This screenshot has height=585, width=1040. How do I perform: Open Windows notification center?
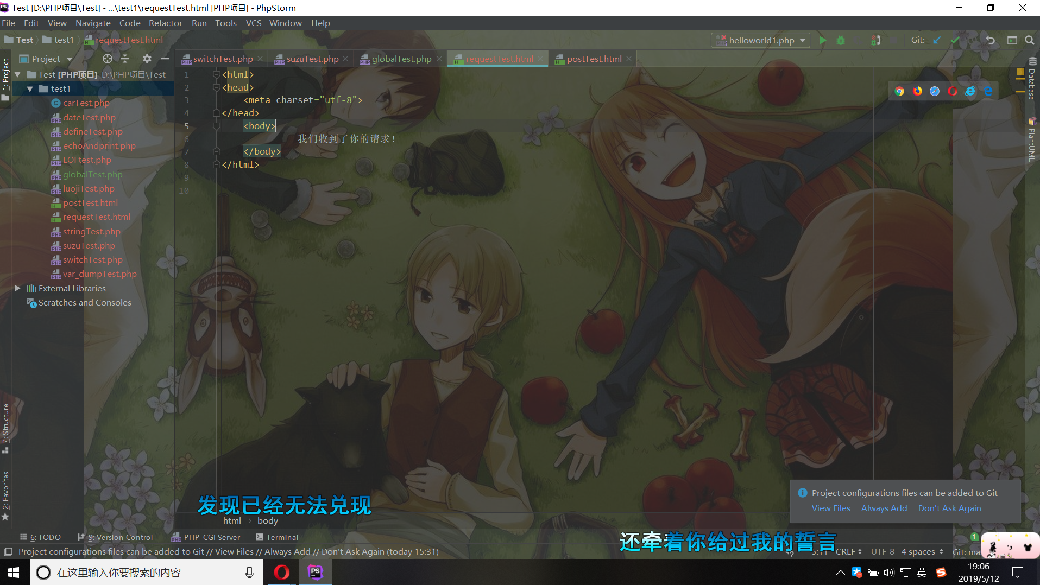[1017, 572]
